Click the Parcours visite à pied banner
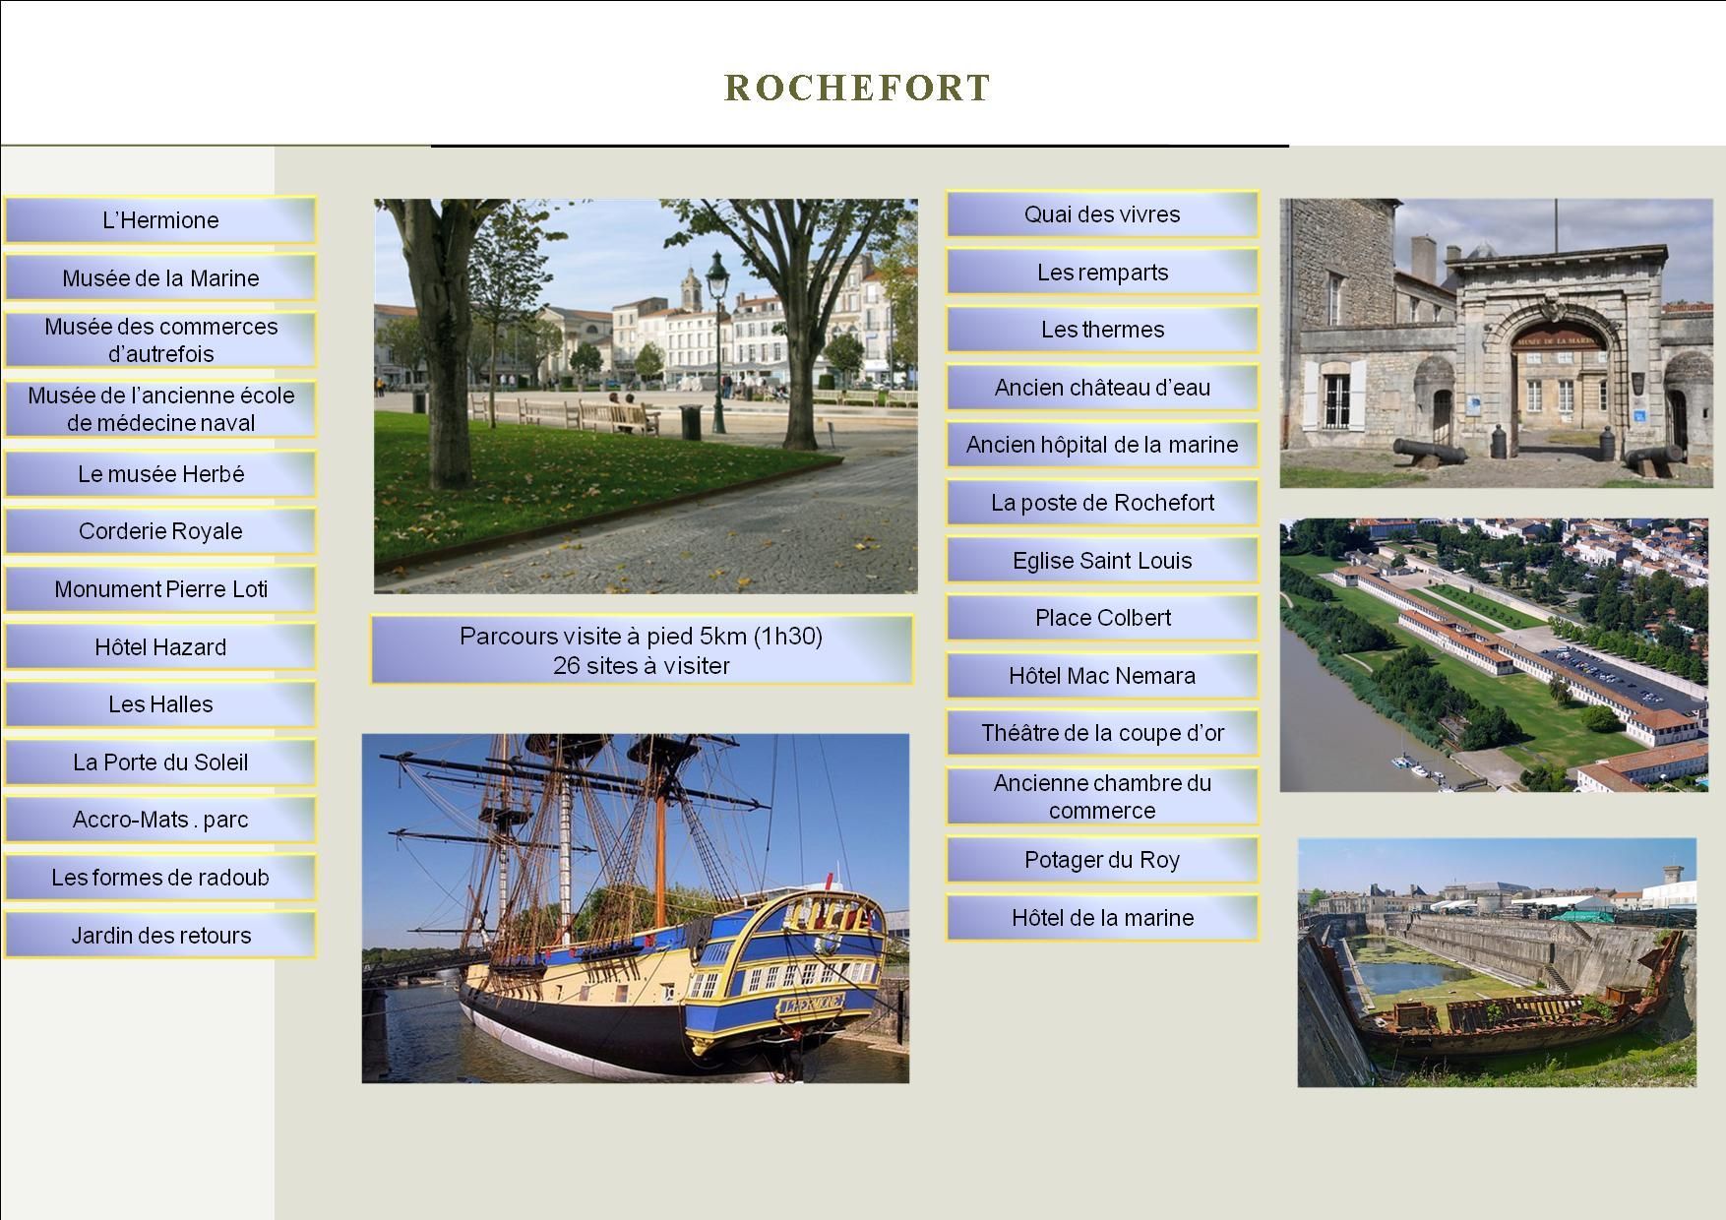1726x1220 pixels. (x=642, y=650)
